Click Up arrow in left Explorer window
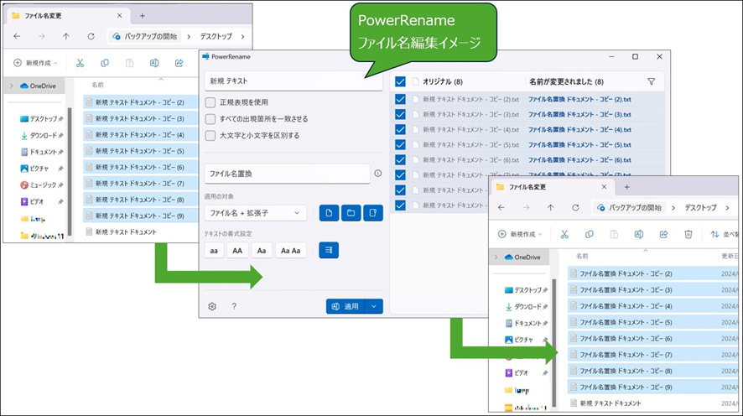The image size is (743, 416). [x=66, y=36]
